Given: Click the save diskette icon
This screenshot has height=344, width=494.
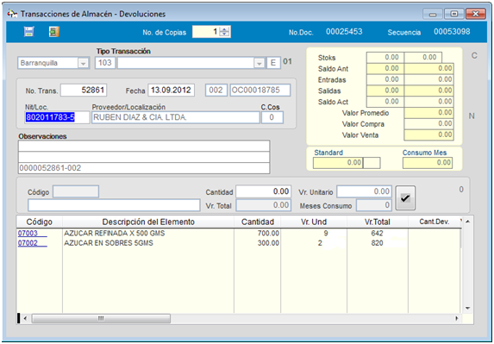Looking at the screenshot, I should pos(29,32).
